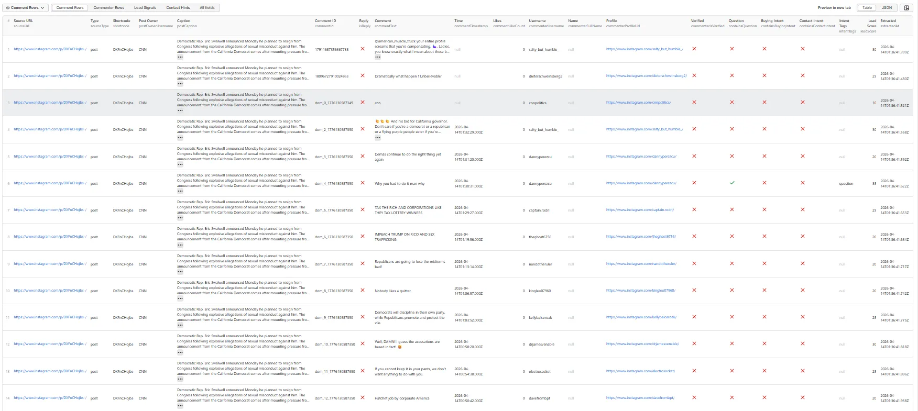Click the Verified X mark for theghost6756
918x411 pixels.
point(694,236)
